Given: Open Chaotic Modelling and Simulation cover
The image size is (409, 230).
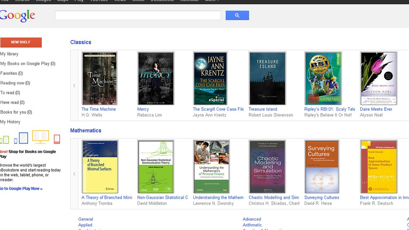Looking at the screenshot, I should (x=267, y=167).
